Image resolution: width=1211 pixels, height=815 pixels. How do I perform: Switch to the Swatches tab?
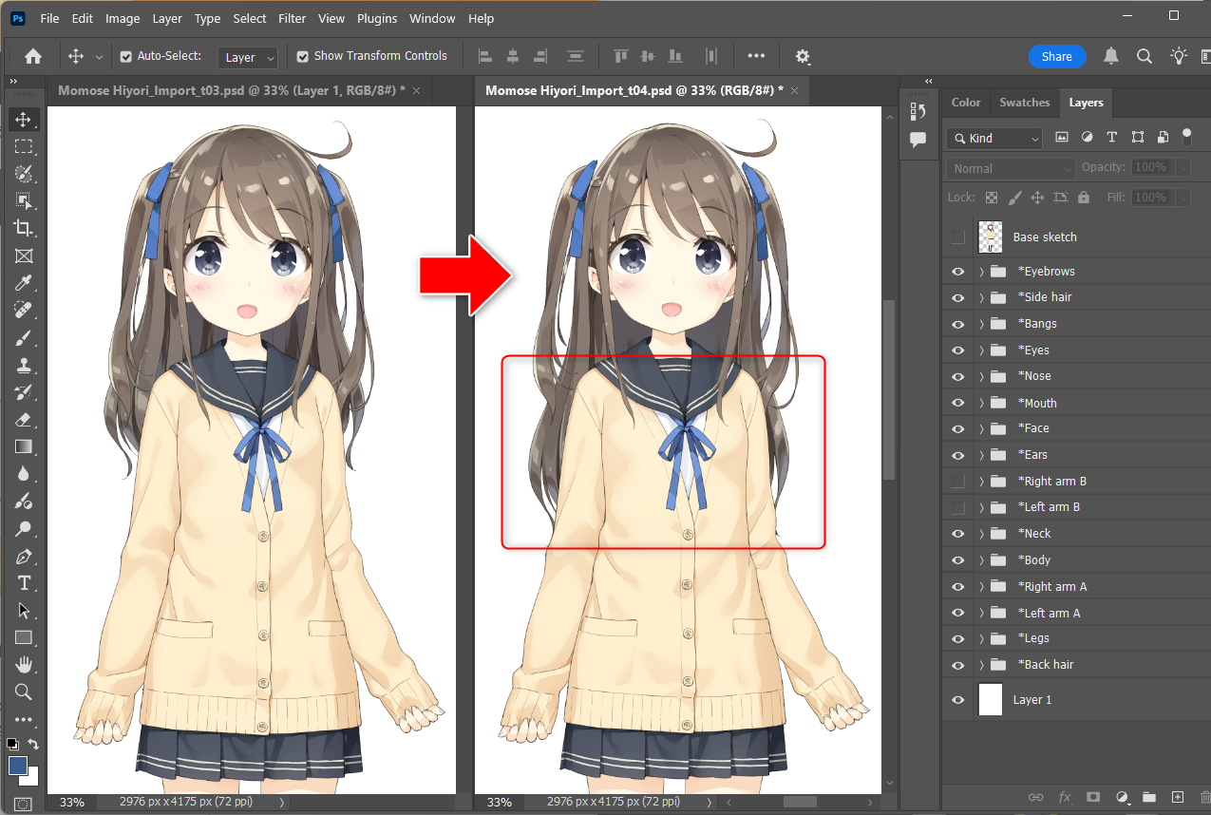[x=1024, y=103]
